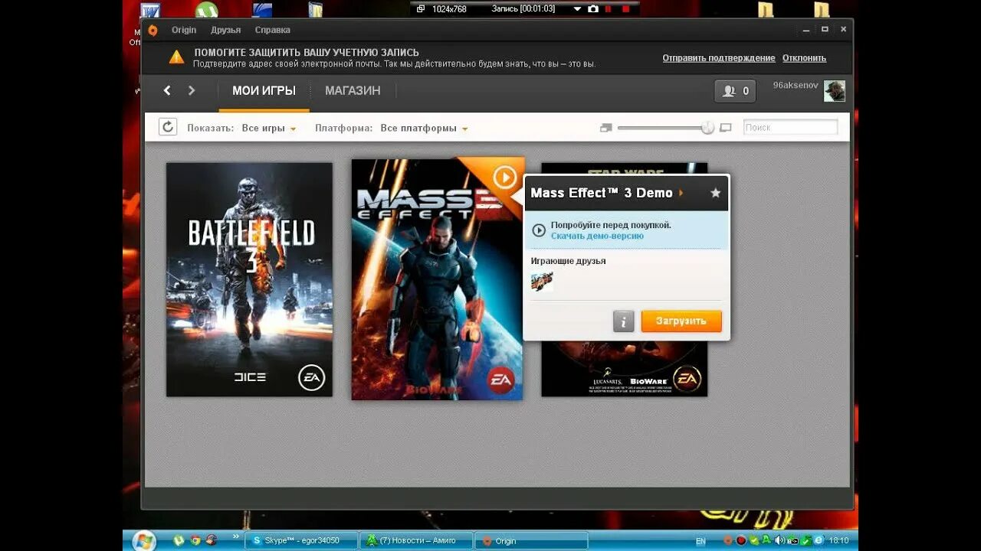Screen dimensions: 981x551
Task: Open the 'Все платформы' platform dropdown
Action: 424,128
